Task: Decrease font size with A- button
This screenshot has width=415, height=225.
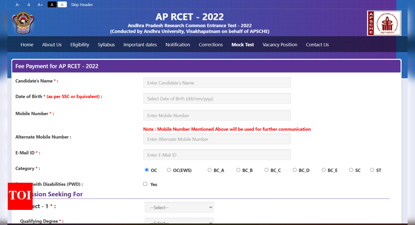Action: (x=18, y=5)
